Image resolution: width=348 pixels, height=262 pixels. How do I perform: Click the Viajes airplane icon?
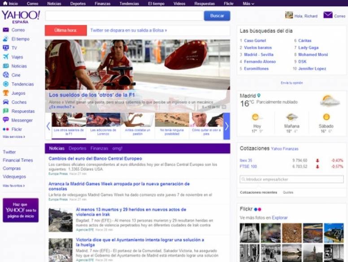tap(6, 57)
